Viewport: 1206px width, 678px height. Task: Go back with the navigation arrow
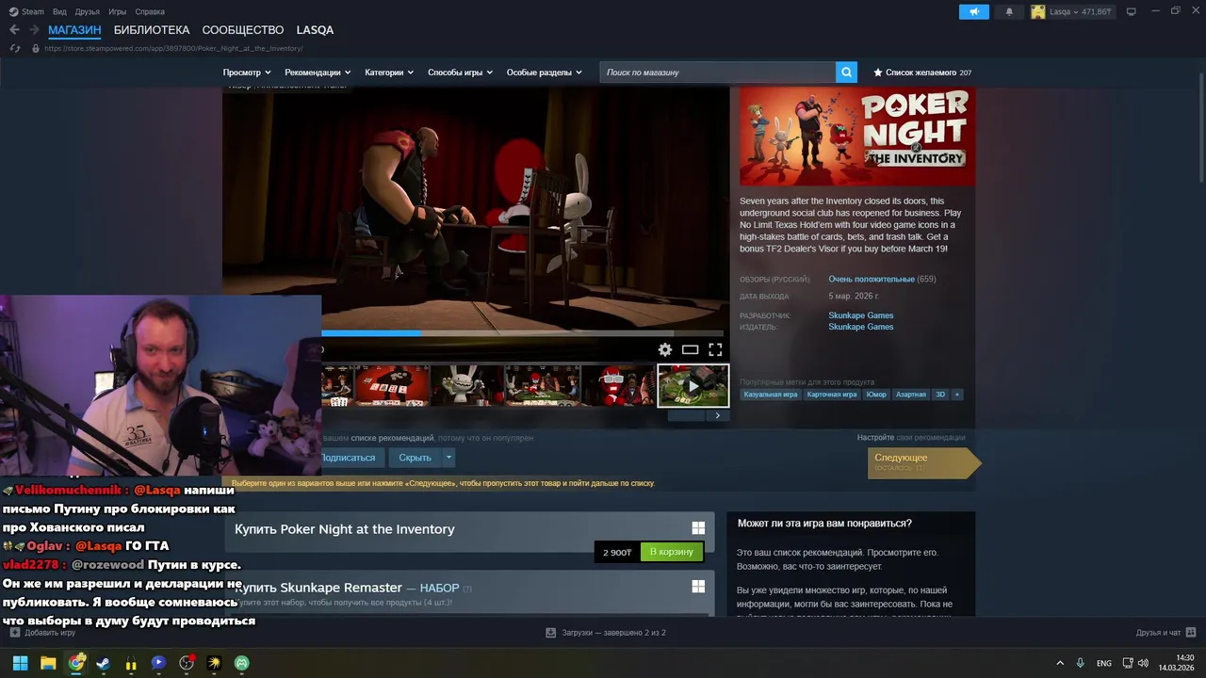tap(14, 30)
